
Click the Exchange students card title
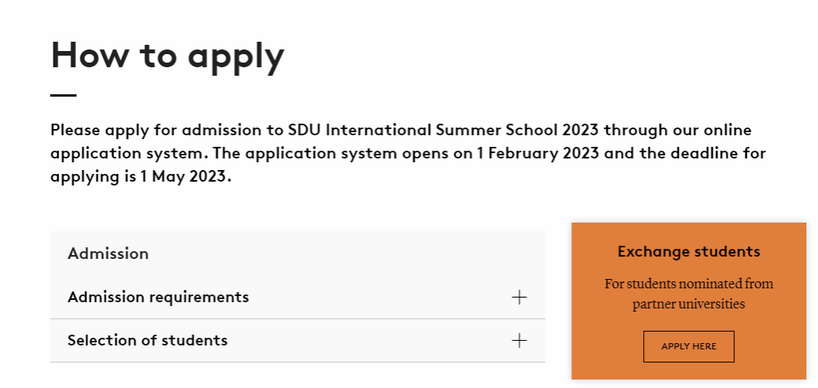689,252
